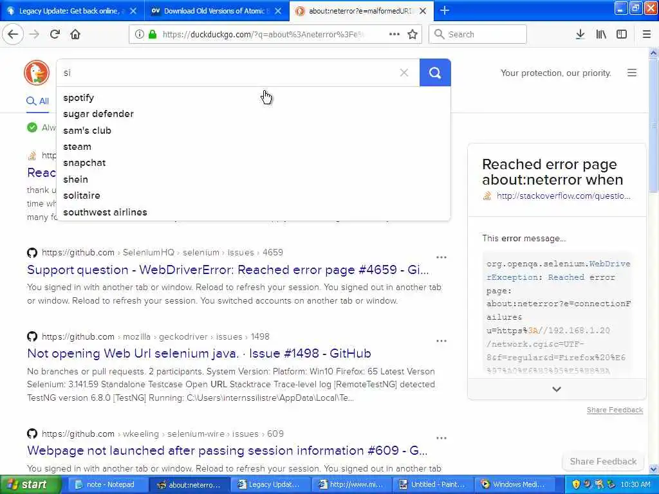Image resolution: width=659 pixels, height=494 pixels.
Task: Bookmark this page with the star icon
Action: (x=413, y=34)
